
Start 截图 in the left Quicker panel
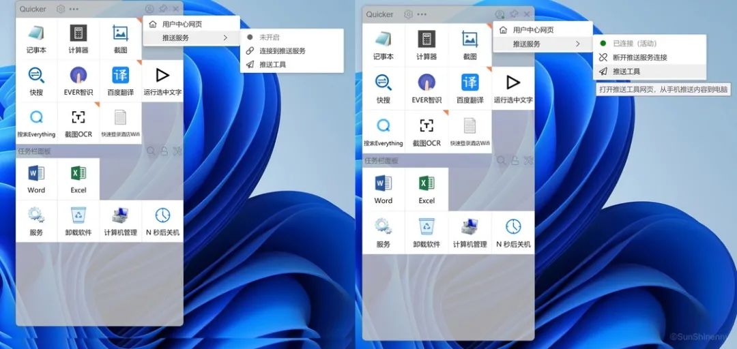120,39
